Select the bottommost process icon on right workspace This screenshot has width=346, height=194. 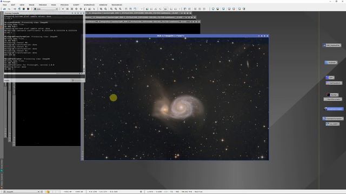[332, 124]
